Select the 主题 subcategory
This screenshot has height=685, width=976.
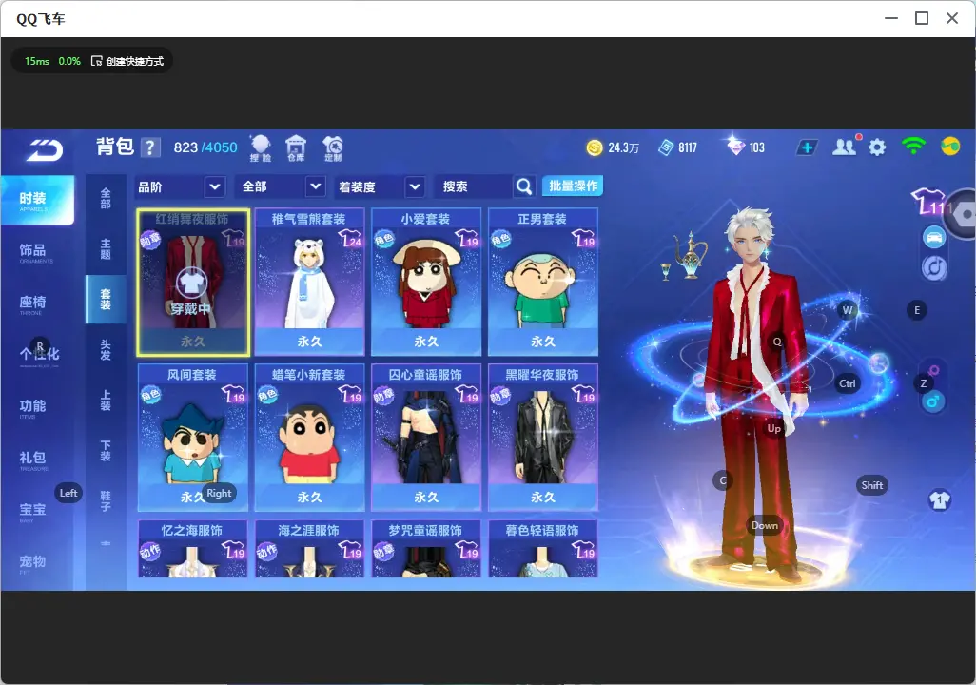[106, 249]
